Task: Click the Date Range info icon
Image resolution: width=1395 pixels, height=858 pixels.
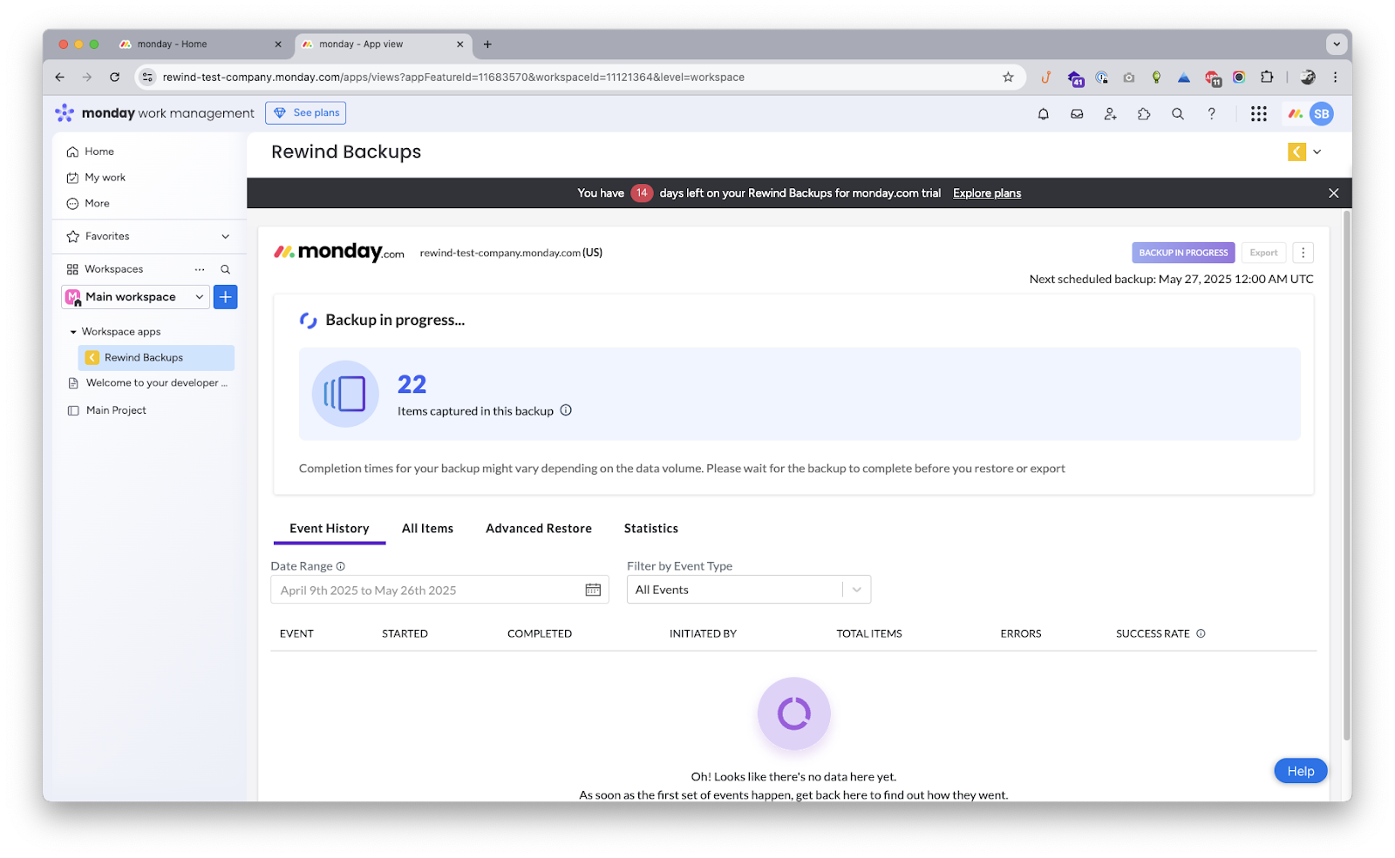Action: 341,566
